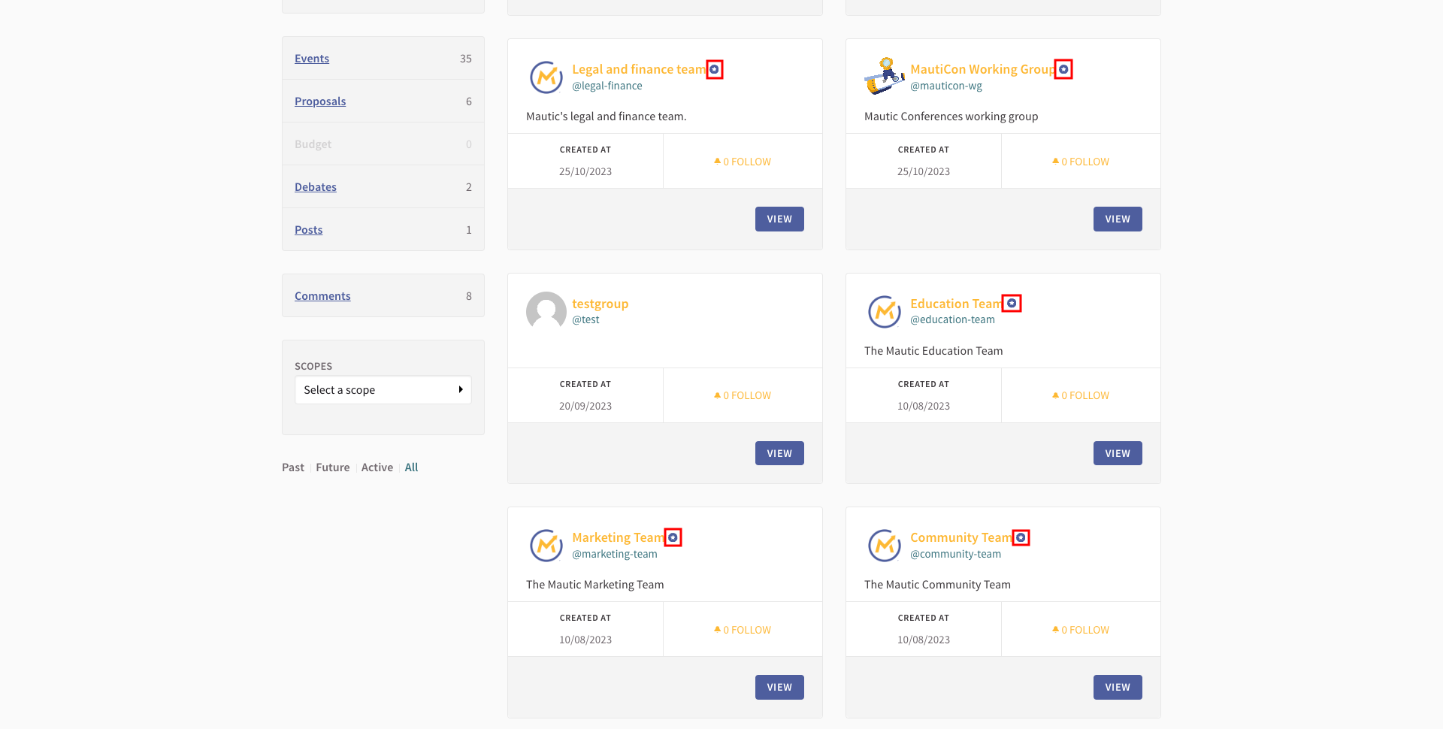The image size is (1443, 729).
Task: Click verified badge beside Legal and finance team
Action: (714, 70)
